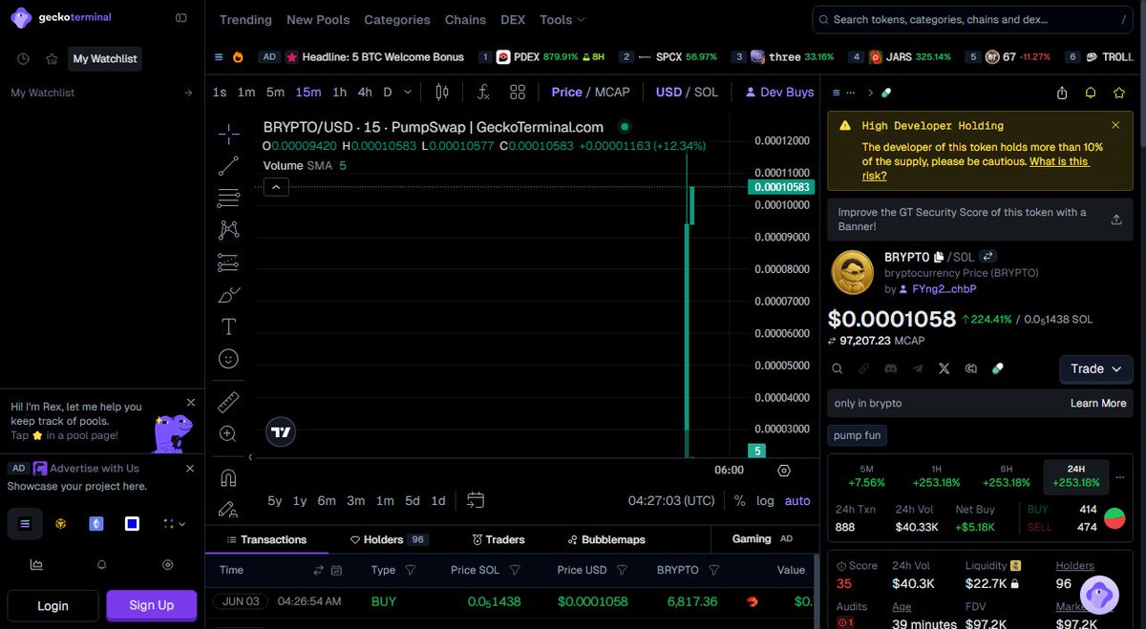
Task: Open the chart layout grid icon
Action: pyautogui.click(x=518, y=93)
